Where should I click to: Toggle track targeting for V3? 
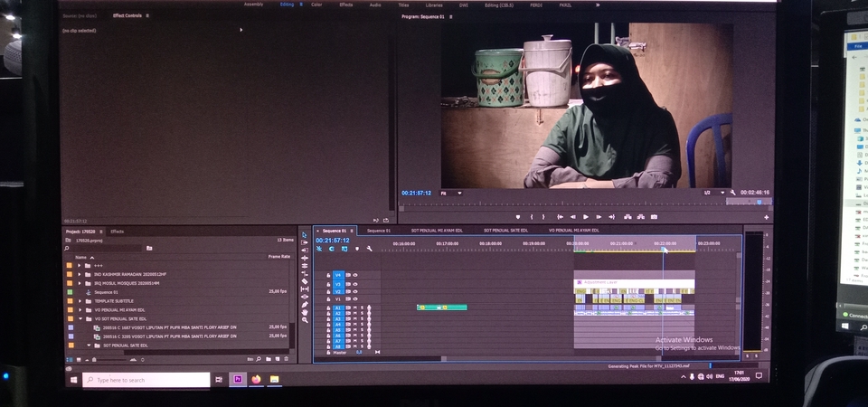[338, 284]
